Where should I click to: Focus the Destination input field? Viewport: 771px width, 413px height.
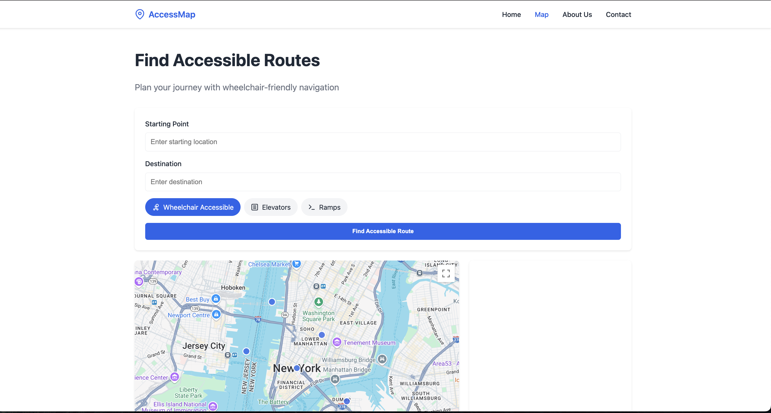(x=383, y=182)
